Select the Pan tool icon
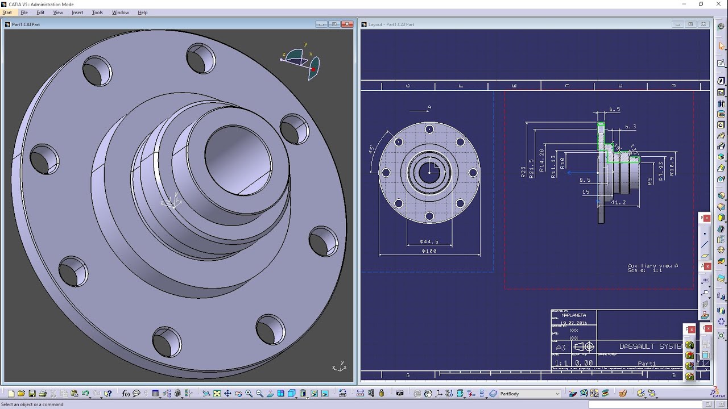 click(227, 393)
